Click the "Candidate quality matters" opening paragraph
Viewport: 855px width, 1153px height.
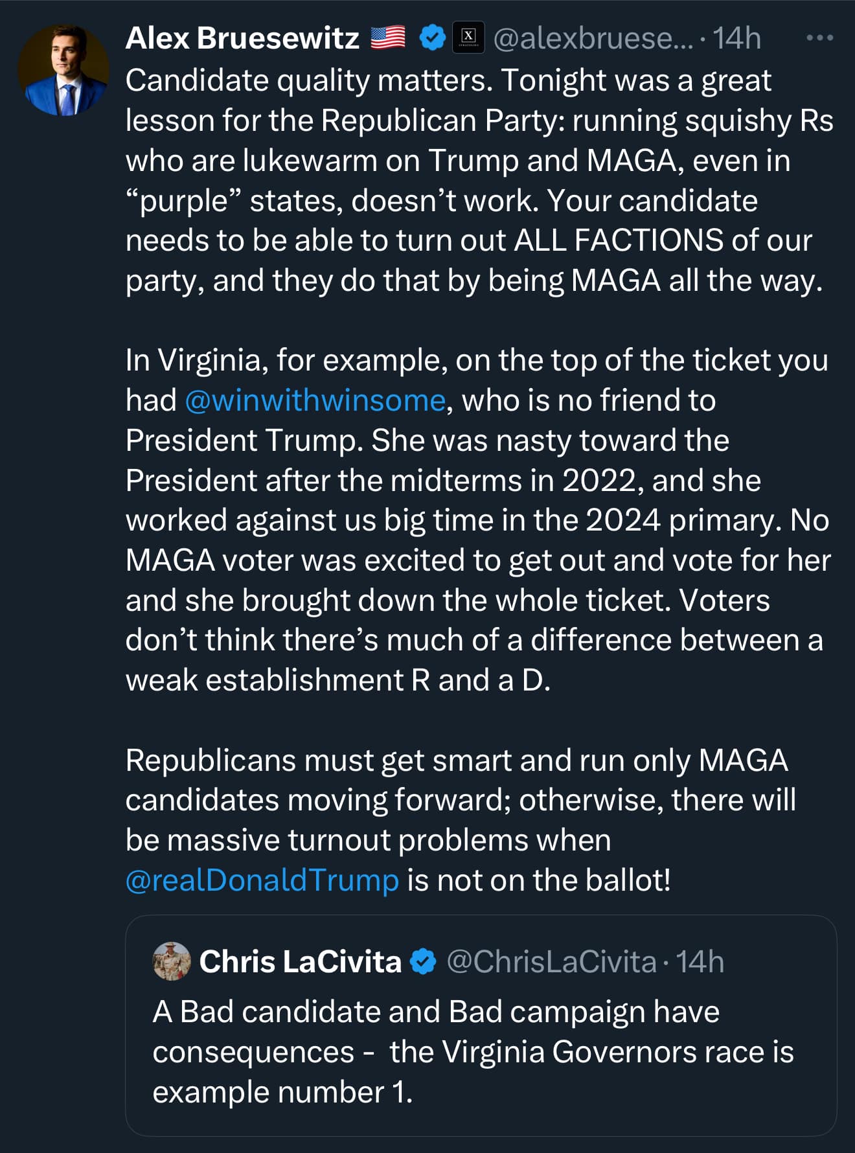pos(473,181)
